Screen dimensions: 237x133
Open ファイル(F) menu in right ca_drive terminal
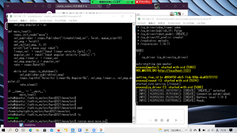click(141, 23)
